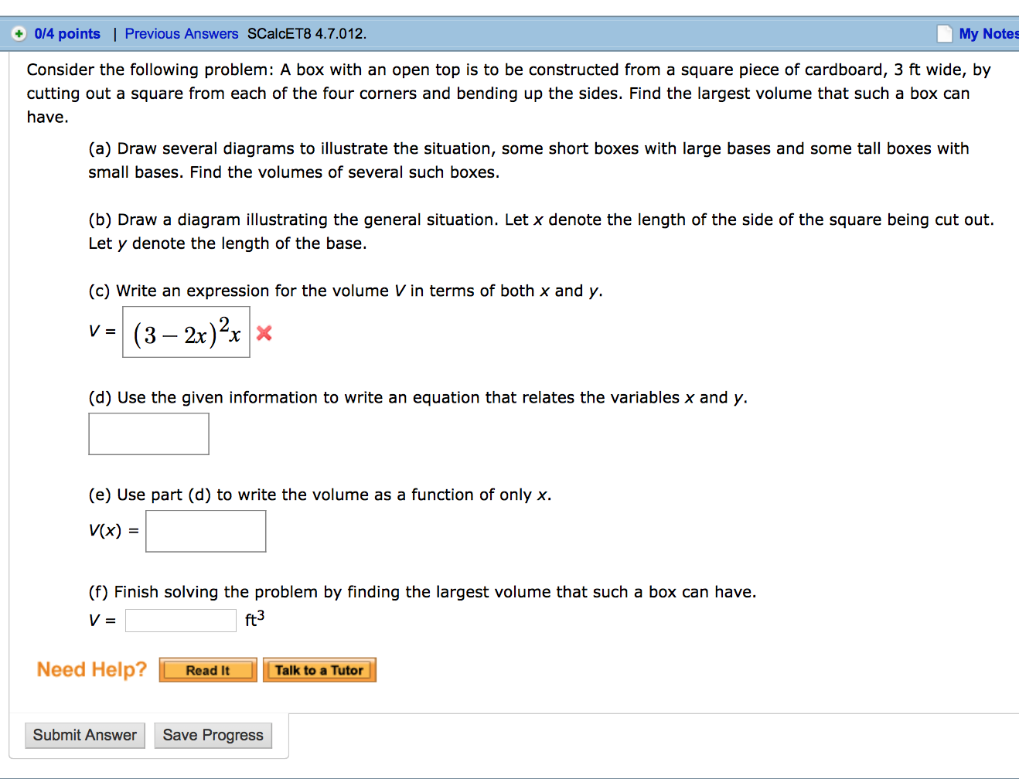Open the Previous Answers link
This screenshot has height=779, width=1019.
pyautogui.click(x=181, y=33)
